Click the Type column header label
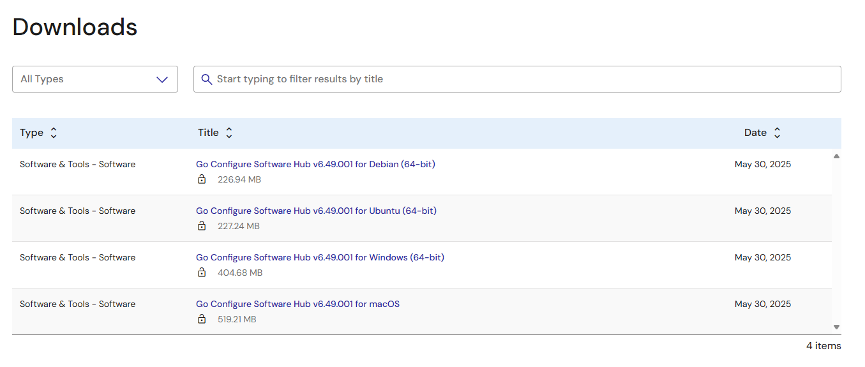This screenshot has height=367, width=865. click(x=31, y=133)
